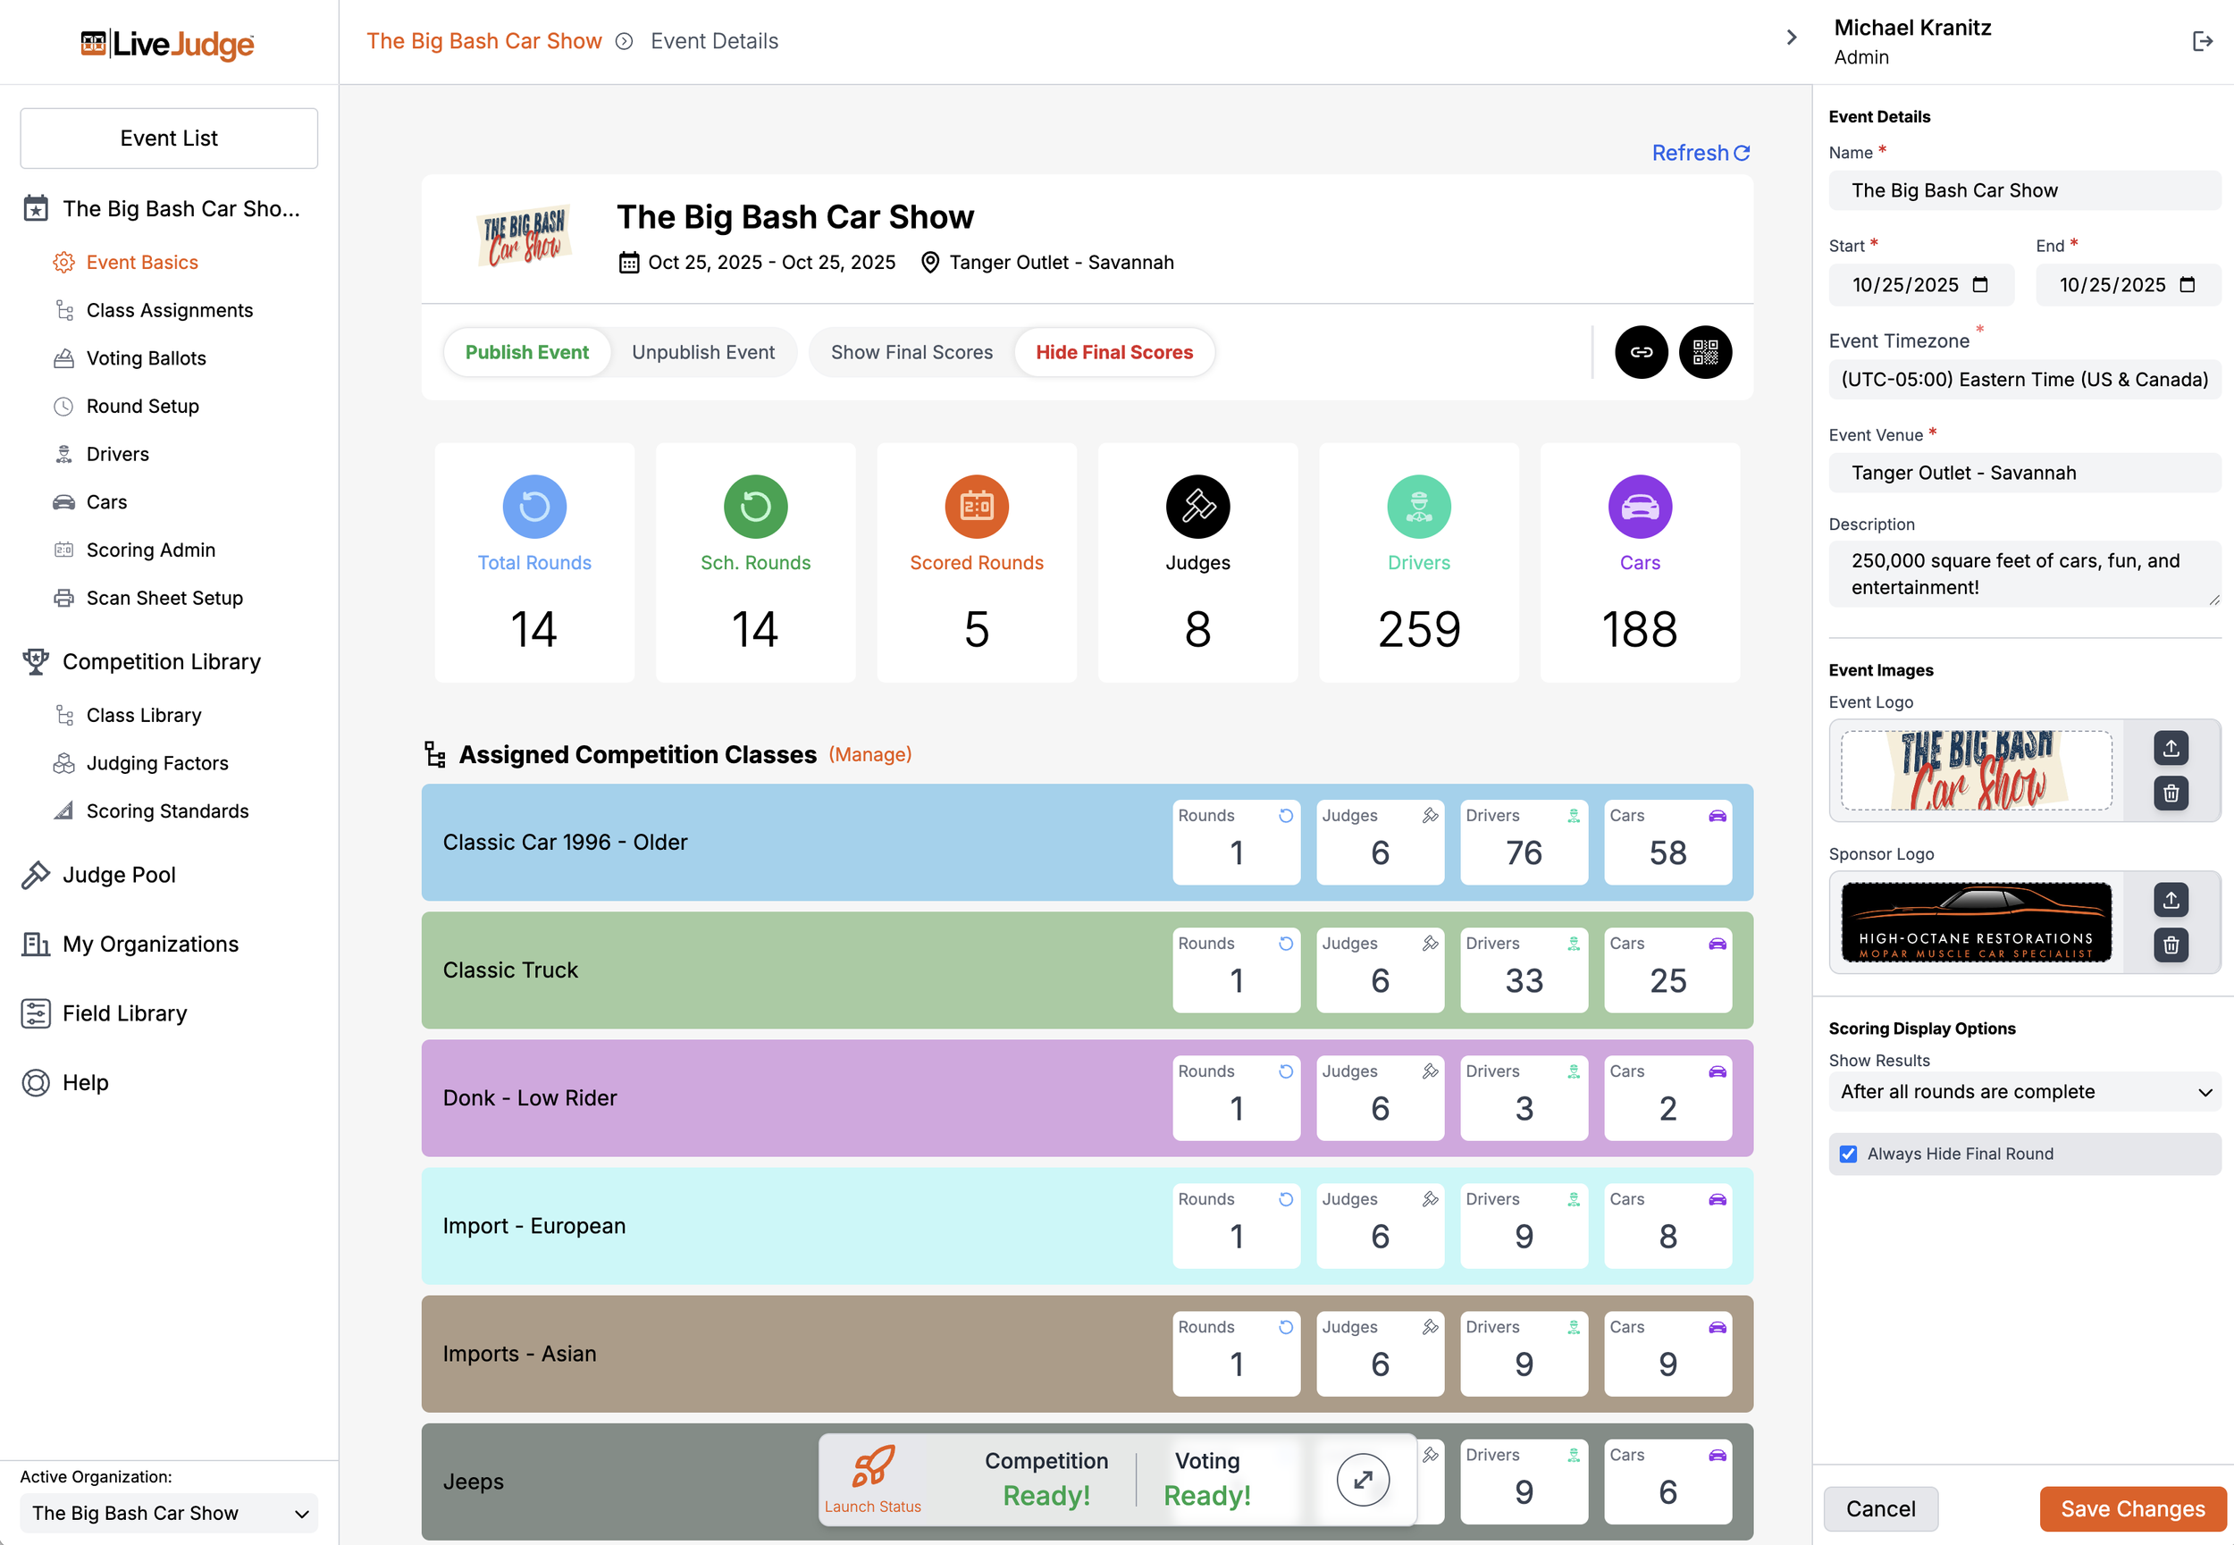This screenshot has width=2234, height=1545.
Task: Click the Save Changes button
Action: coord(2131,1509)
